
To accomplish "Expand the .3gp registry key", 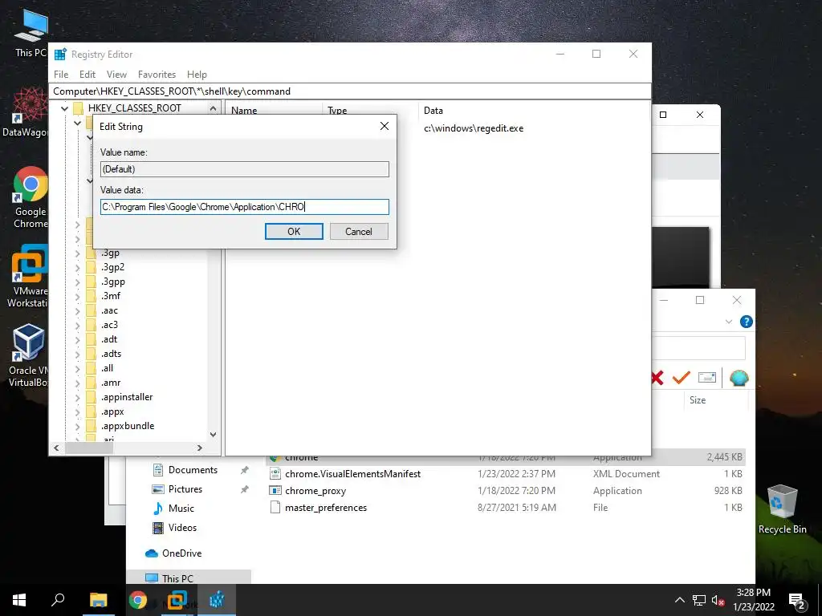I will tap(78, 253).
